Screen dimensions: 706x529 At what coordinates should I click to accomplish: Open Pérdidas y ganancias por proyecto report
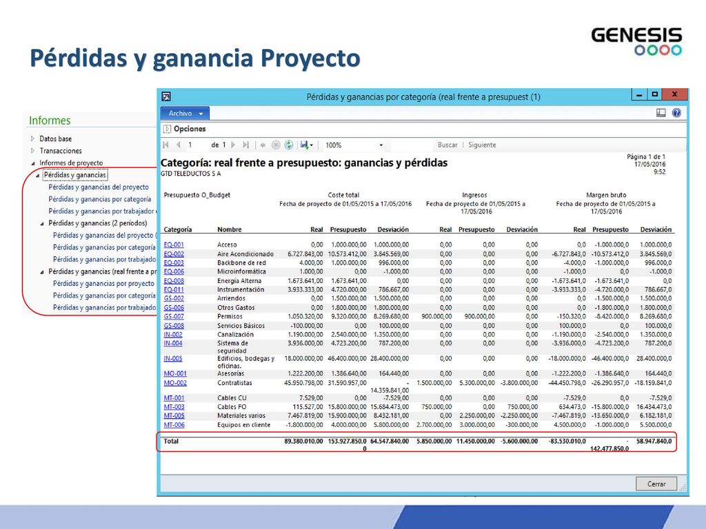[x=103, y=283]
